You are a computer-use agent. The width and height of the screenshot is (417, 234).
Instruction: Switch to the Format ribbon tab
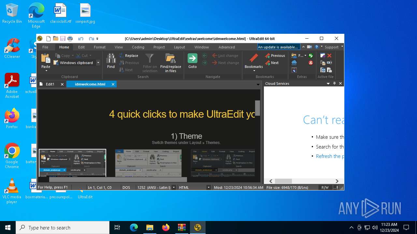[x=100, y=47]
